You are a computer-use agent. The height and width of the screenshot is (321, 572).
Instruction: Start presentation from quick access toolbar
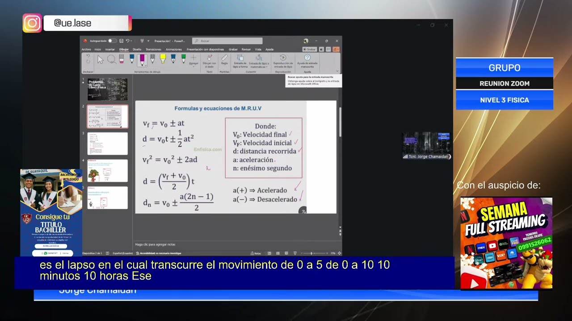point(142,41)
